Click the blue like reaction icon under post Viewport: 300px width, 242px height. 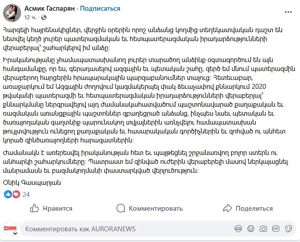pyautogui.click(x=8, y=194)
